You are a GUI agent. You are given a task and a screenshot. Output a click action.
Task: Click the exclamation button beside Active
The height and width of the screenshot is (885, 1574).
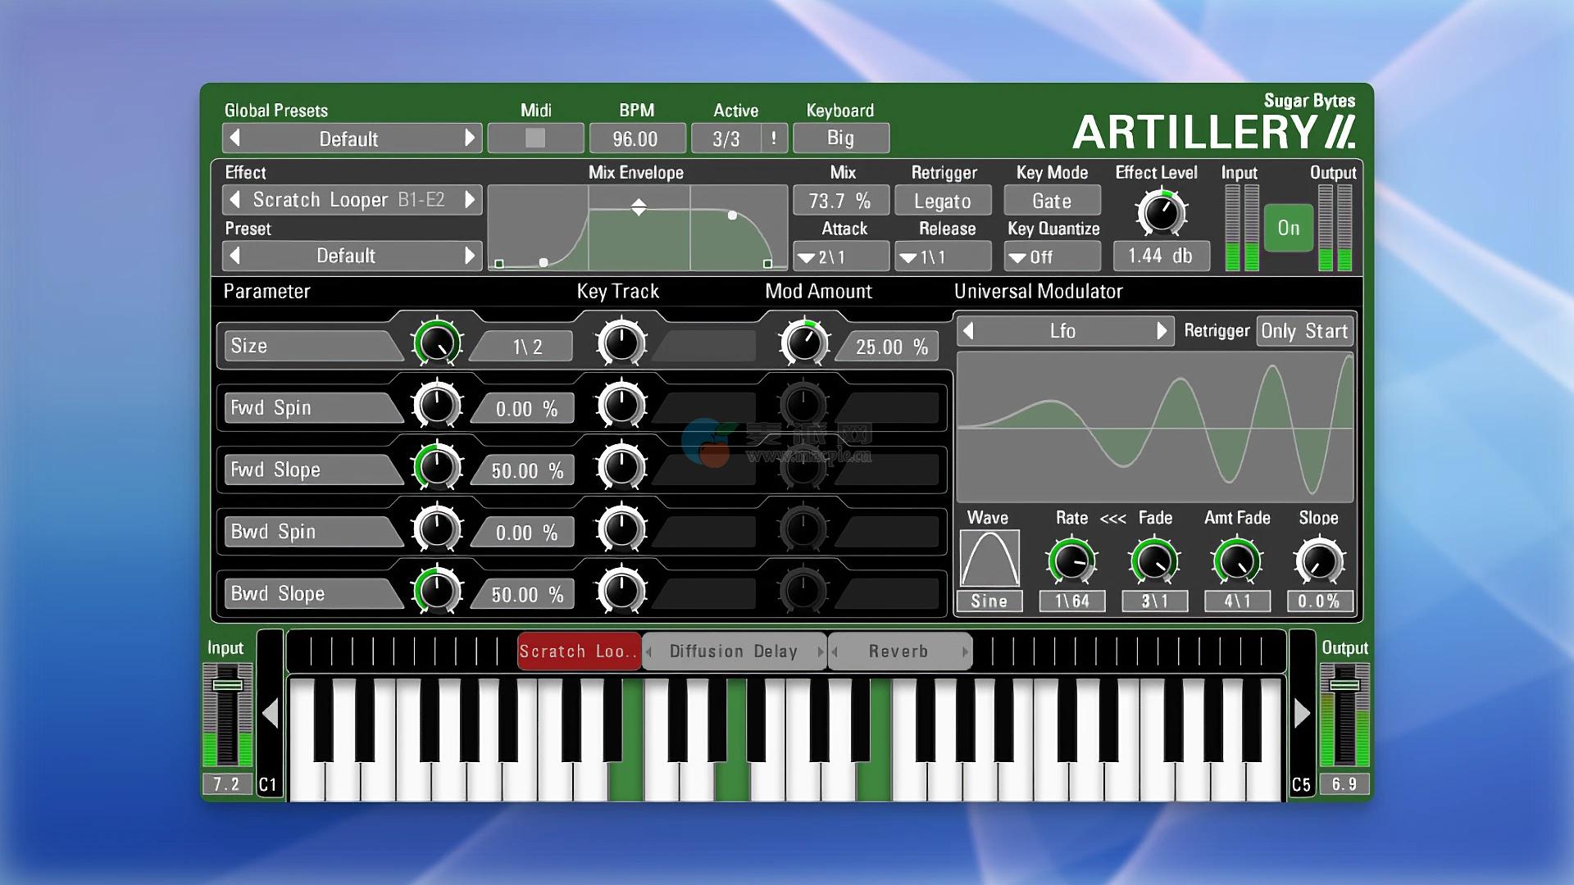[x=774, y=138]
